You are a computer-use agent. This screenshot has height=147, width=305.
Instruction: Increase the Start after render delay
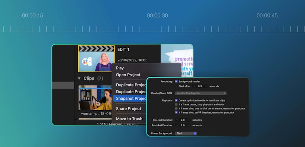pyautogui.click(x=206, y=86)
